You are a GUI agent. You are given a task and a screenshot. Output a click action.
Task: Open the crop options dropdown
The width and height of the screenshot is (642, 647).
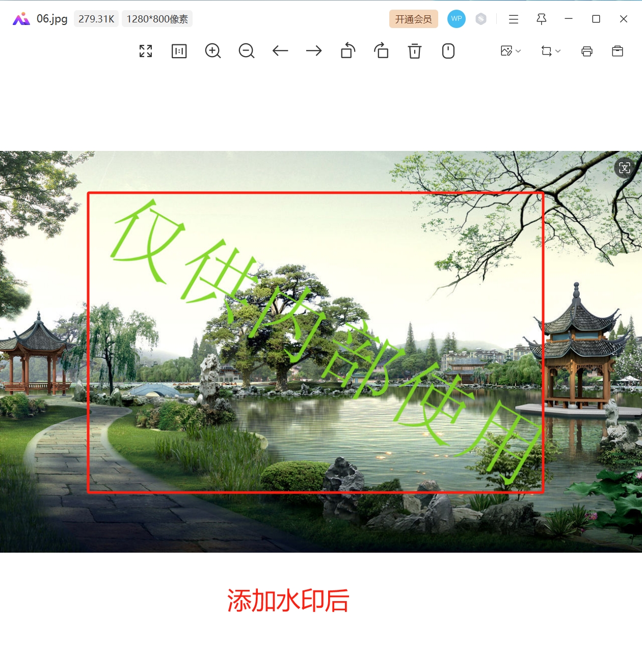click(x=550, y=51)
